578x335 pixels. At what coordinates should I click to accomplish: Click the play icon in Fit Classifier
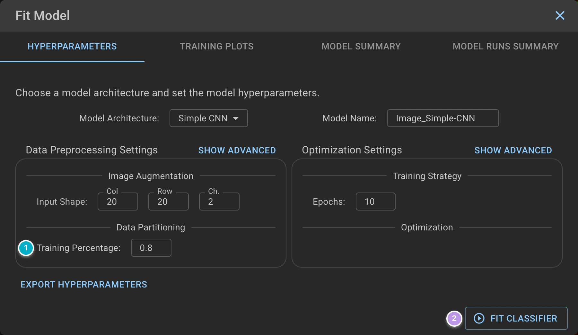479,318
